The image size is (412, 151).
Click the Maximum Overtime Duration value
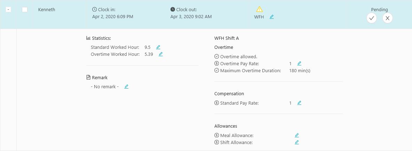300,71
